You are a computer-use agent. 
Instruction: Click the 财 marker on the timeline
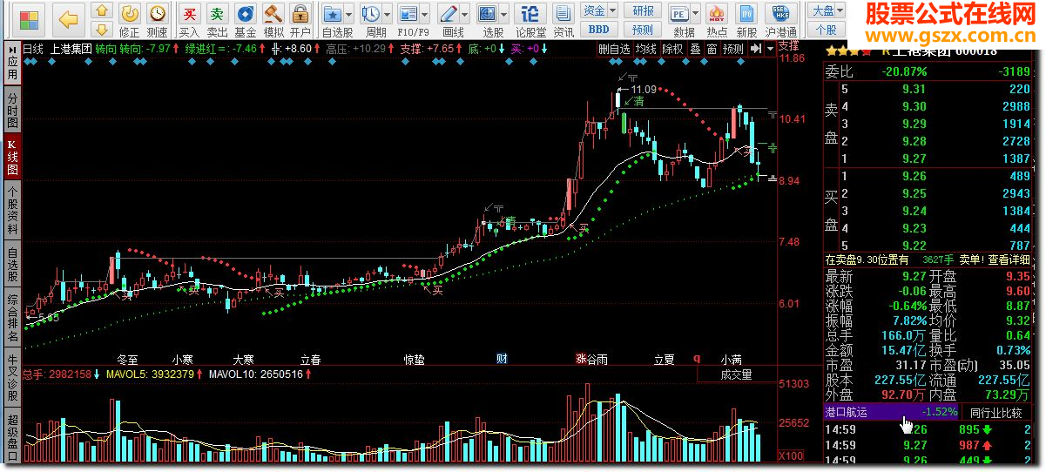[502, 358]
